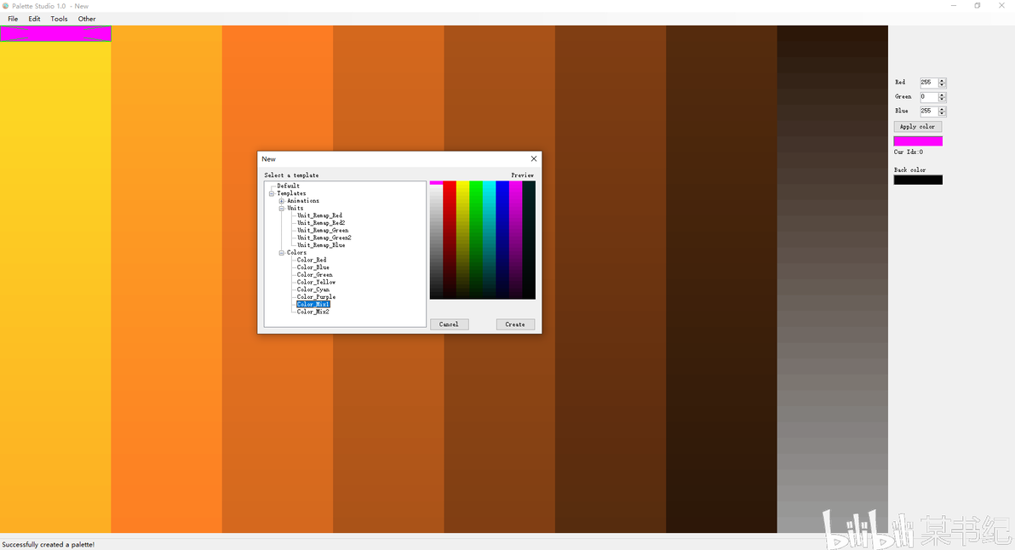Open the Edit menu
Image resolution: width=1015 pixels, height=550 pixels.
[34, 19]
